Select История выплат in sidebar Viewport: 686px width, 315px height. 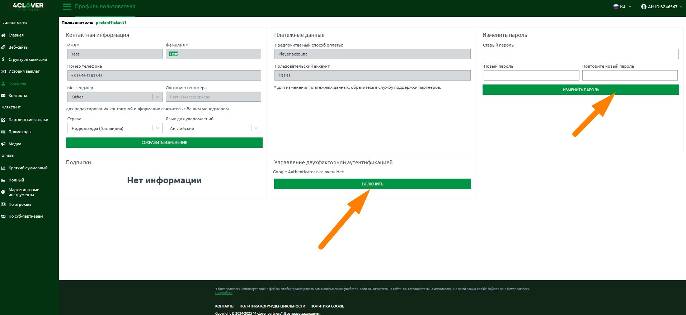[x=24, y=71]
